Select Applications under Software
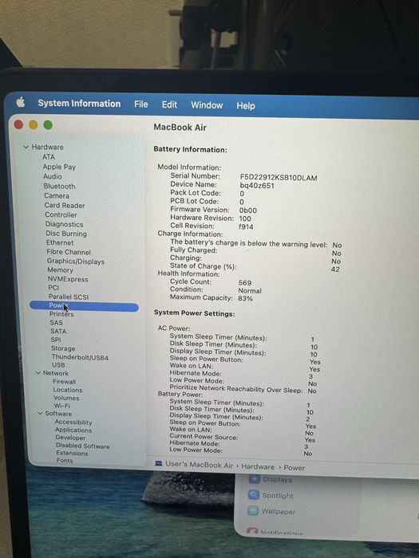The height and width of the screenshot is (558, 419). point(73,430)
